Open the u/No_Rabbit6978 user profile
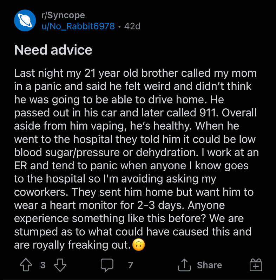 (78, 26)
